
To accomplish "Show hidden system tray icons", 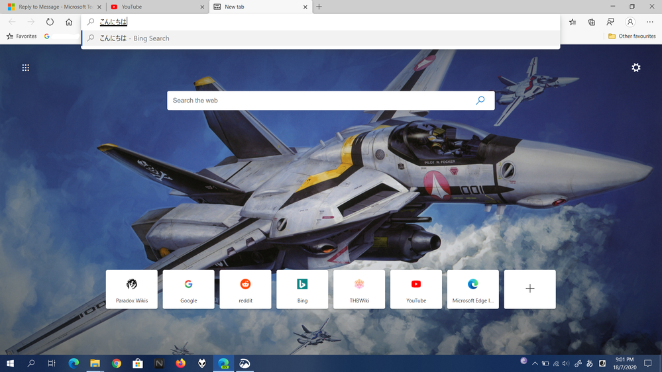I will tap(535, 363).
